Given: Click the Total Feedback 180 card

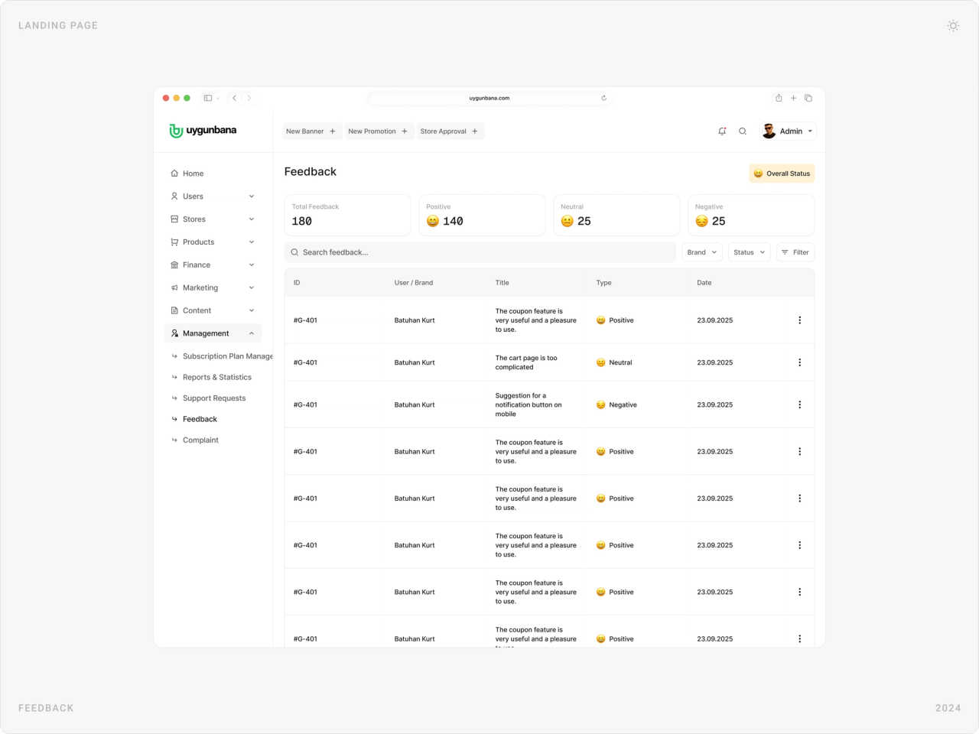Looking at the screenshot, I should pos(348,215).
